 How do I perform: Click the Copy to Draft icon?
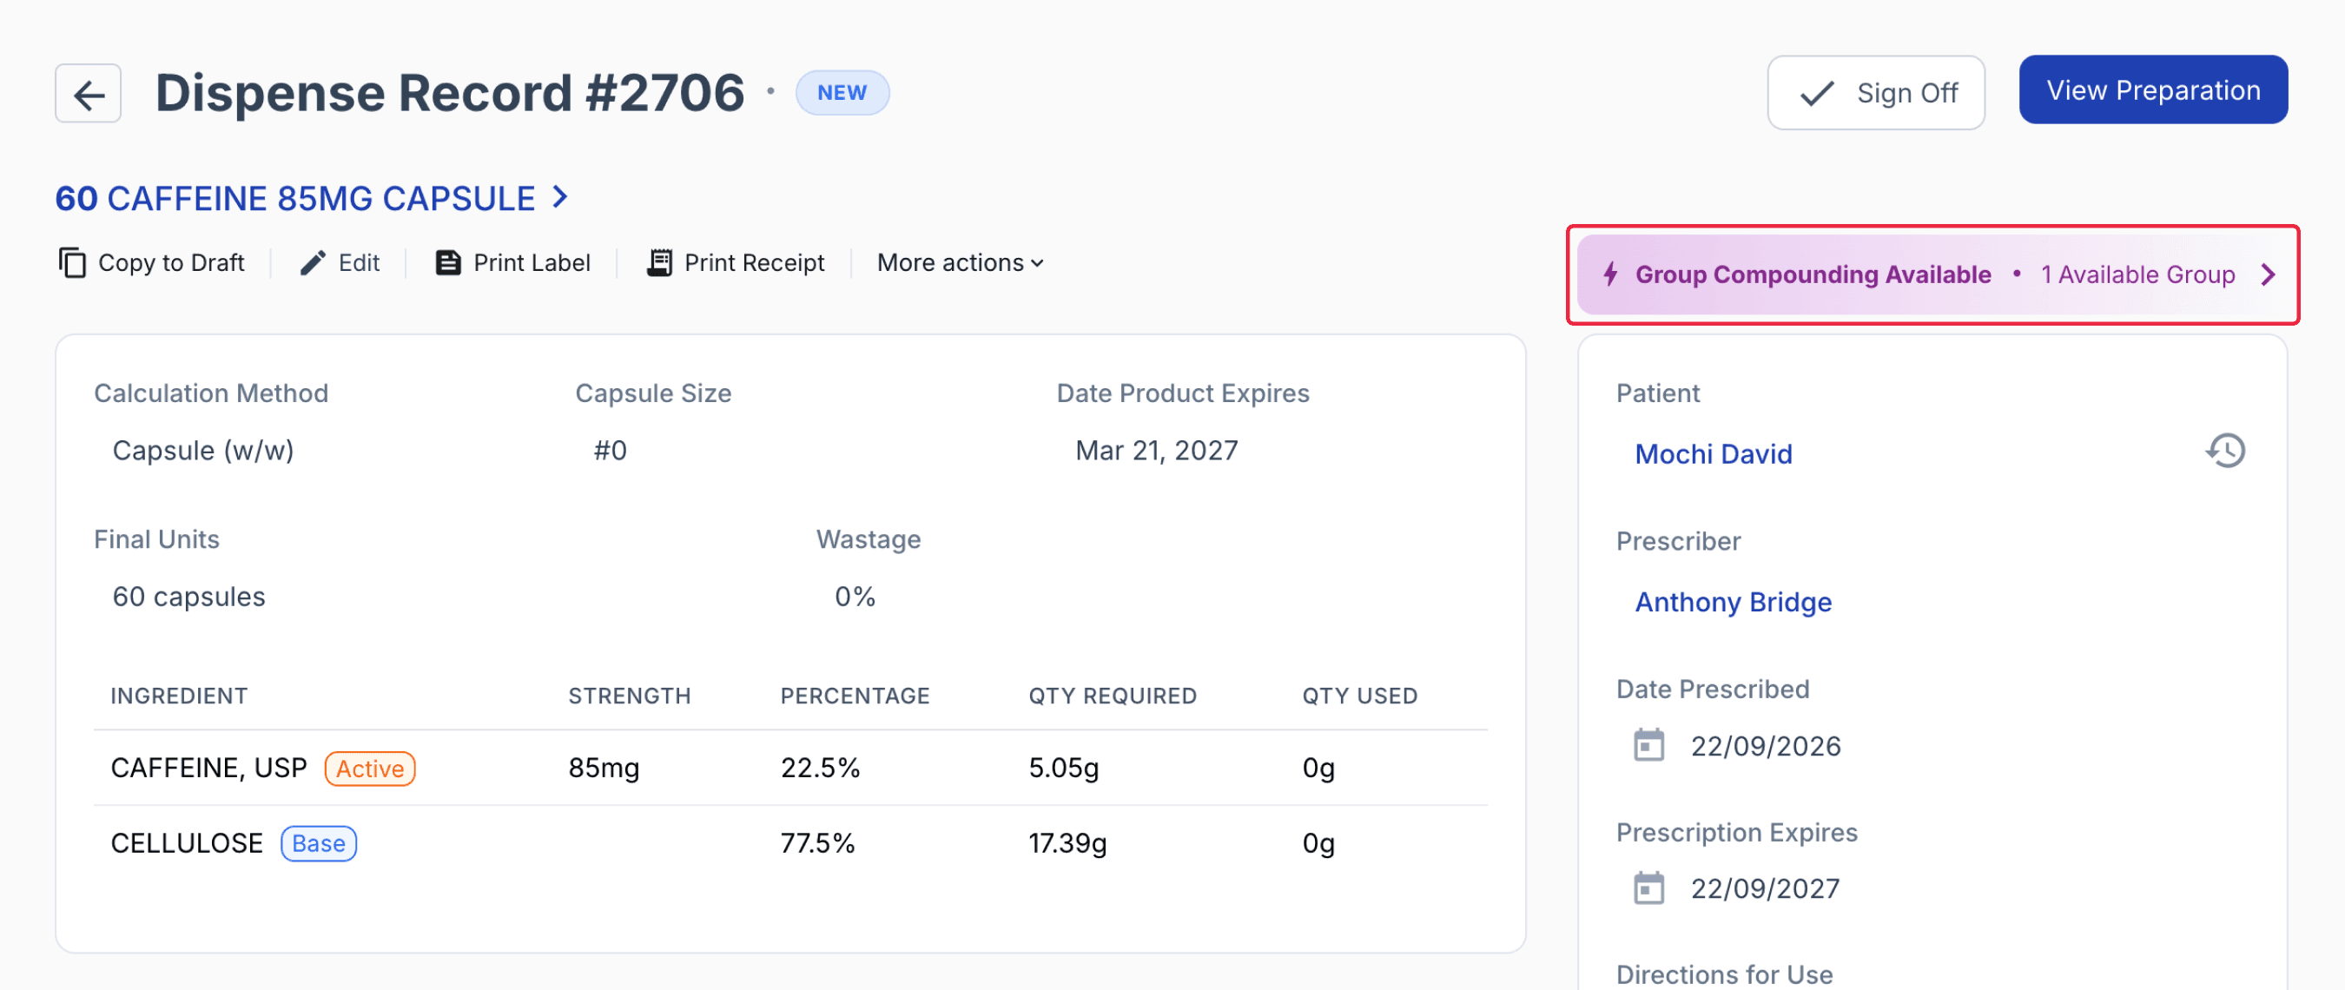click(72, 263)
